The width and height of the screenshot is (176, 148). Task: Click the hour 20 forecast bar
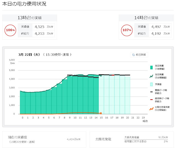(x=128, y=95)
